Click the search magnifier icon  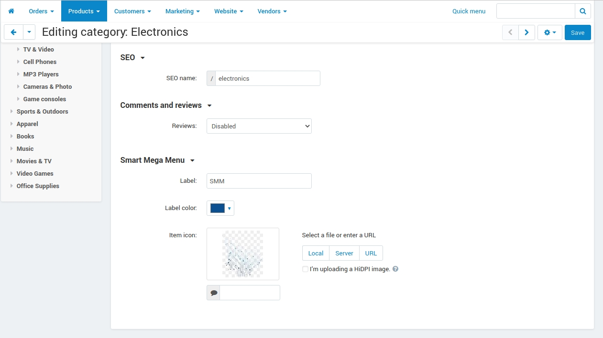pyautogui.click(x=583, y=11)
